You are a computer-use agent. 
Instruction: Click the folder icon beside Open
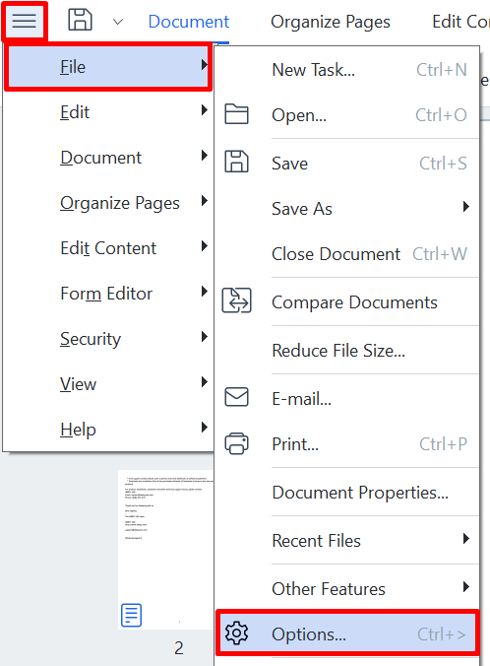[x=236, y=114]
